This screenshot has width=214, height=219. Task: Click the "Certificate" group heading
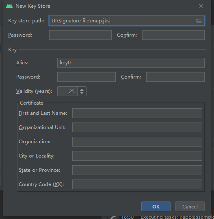[x=32, y=103]
